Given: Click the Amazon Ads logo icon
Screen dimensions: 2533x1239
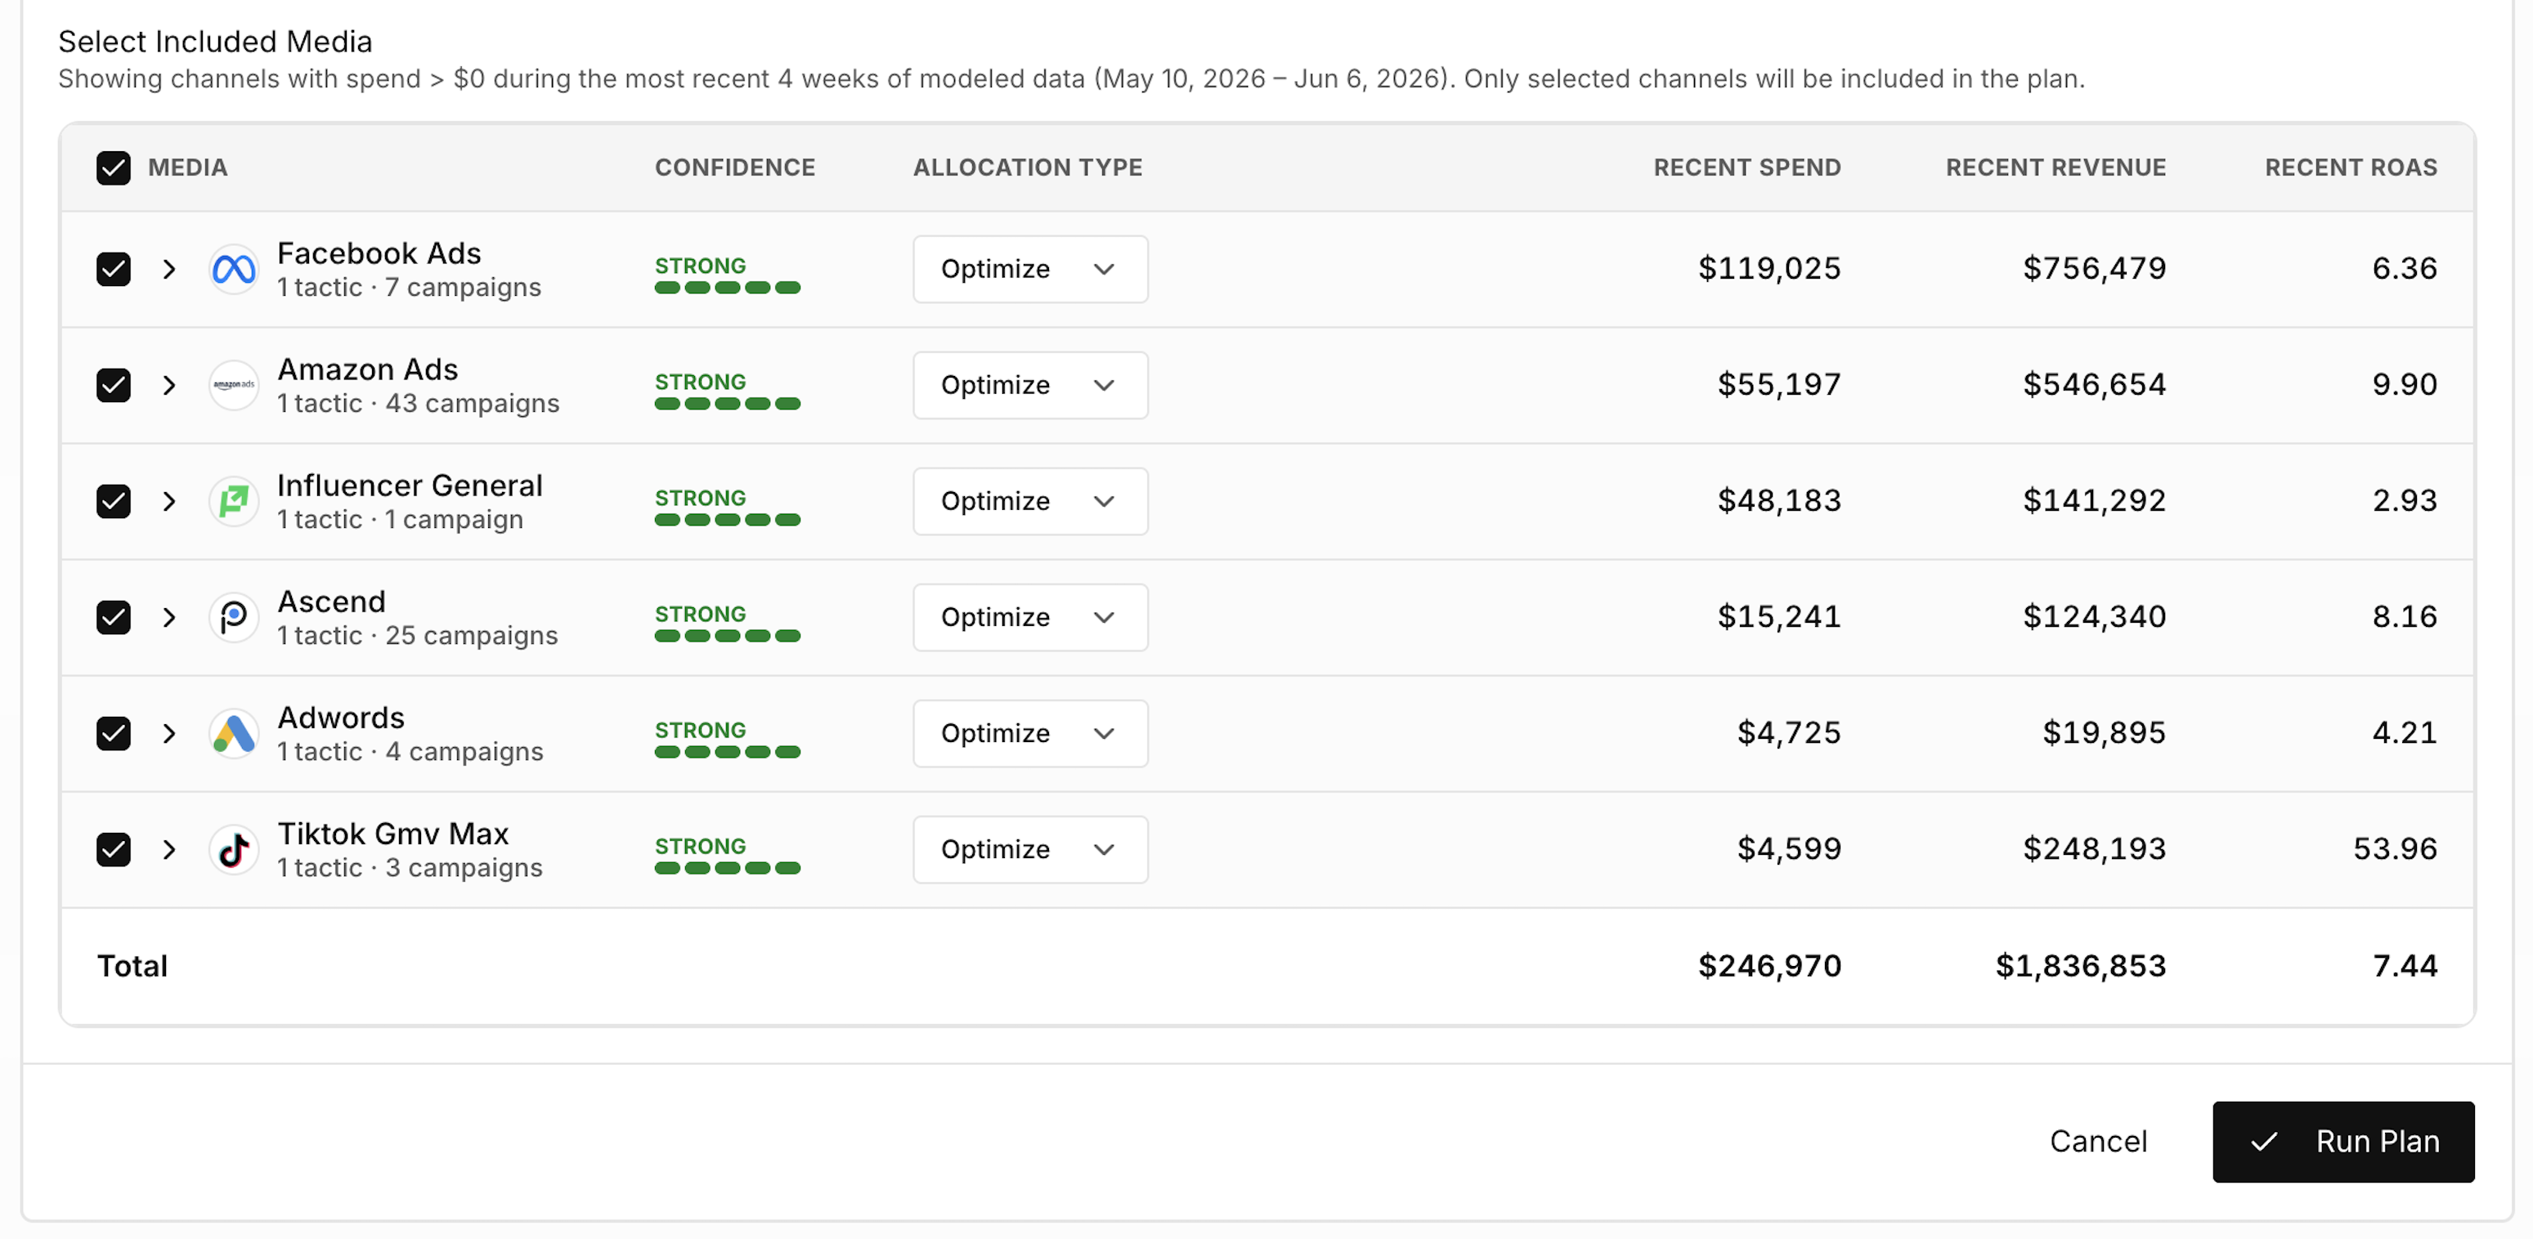Looking at the screenshot, I should 234,385.
